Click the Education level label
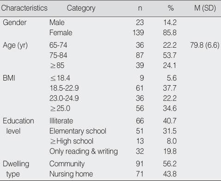 click(x=18, y=126)
